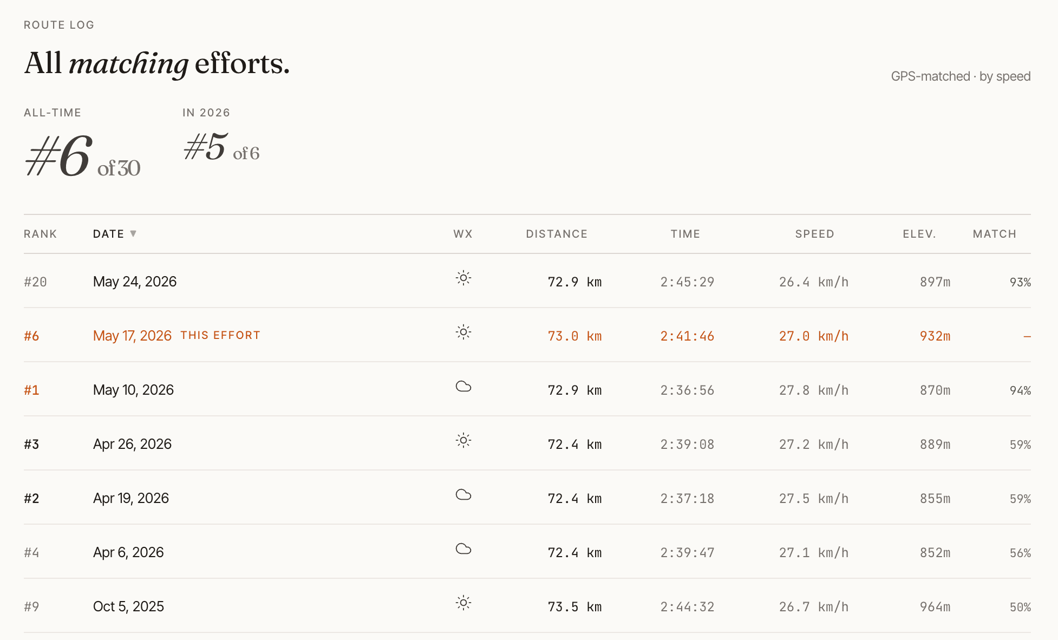Click the sunny weather icon for May 17, 2026

coord(463,332)
